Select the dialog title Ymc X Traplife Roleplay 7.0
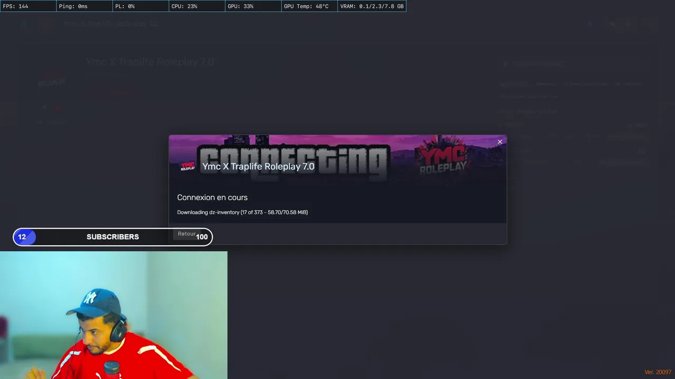Image resolution: width=675 pixels, height=379 pixels. click(258, 166)
